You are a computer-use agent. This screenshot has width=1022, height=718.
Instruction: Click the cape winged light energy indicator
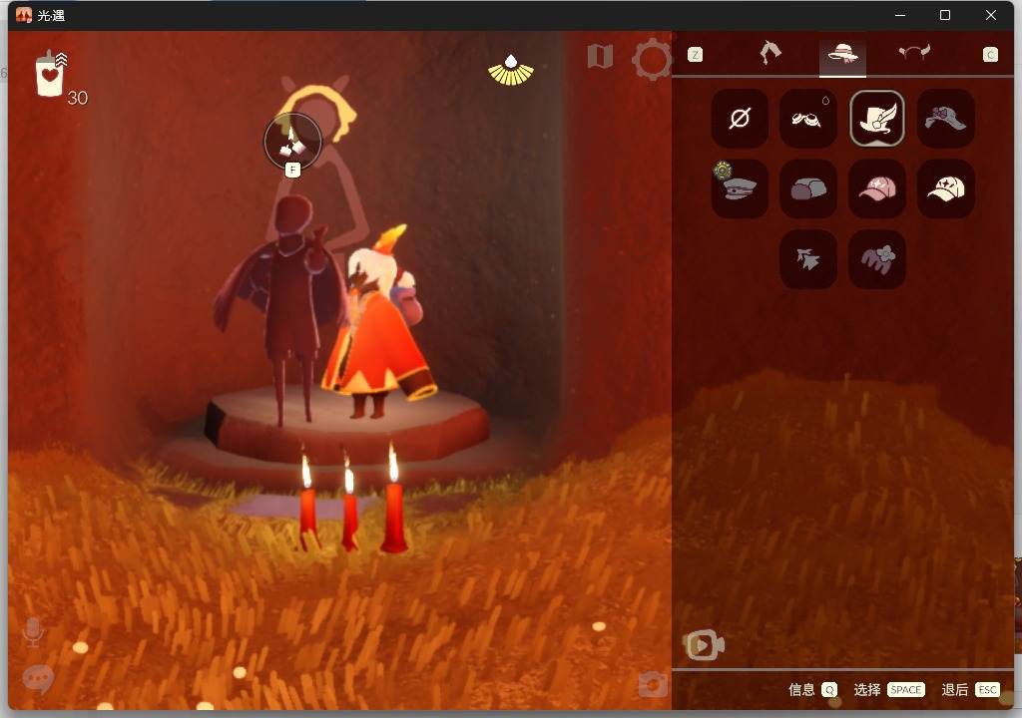tap(511, 71)
